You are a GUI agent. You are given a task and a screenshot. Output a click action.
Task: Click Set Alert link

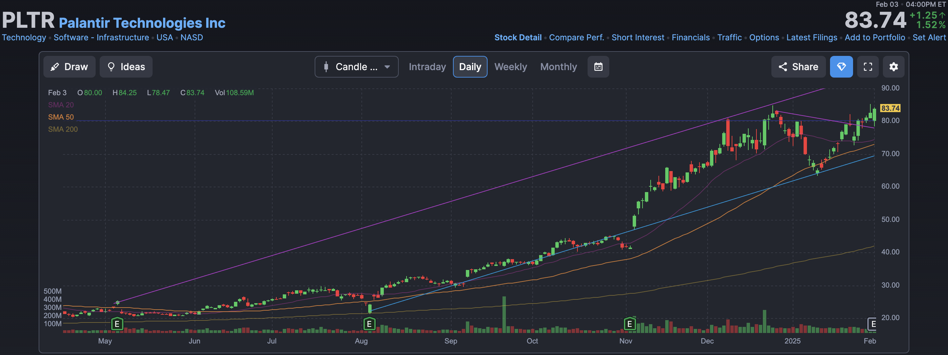pyautogui.click(x=929, y=38)
